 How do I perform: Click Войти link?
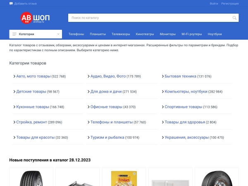pyautogui.click(x=214, y=3)
